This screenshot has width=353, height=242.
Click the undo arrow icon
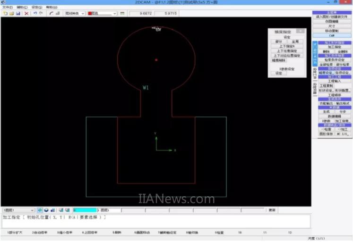pyautogui.click(x=34, y=13)
